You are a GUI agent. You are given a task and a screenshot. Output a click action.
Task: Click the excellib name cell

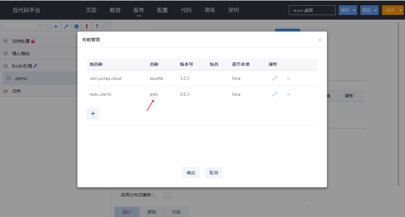156,78
